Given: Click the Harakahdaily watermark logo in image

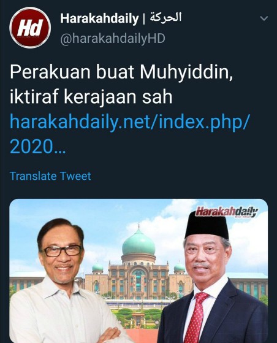Looking at the screenshot, I should pyautogui.click(x=227, y=212).
